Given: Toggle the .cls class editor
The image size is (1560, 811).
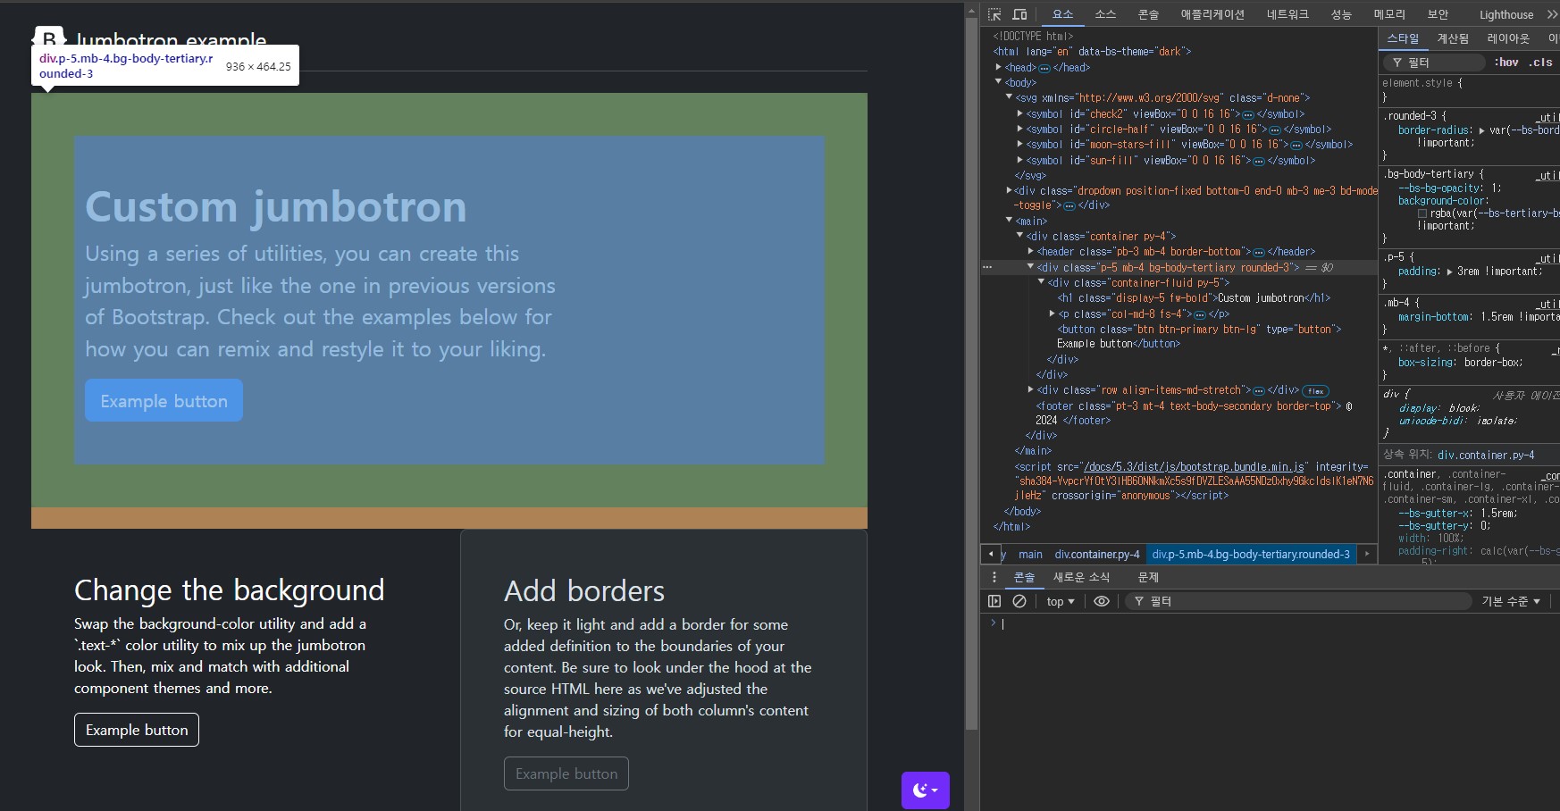Looking at the screenshot, I should pos(1540,63).
